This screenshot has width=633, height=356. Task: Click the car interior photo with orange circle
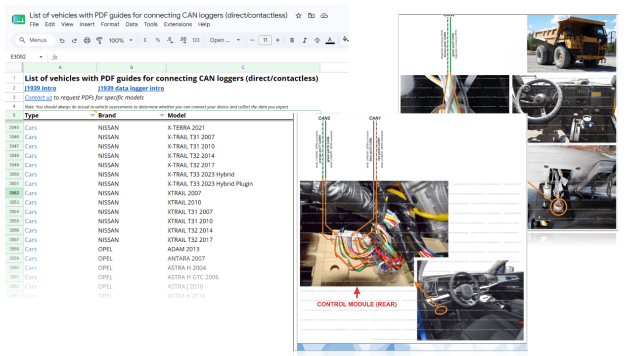tap(469, 301)
